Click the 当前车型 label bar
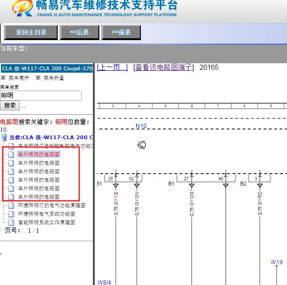Screen dimensions: 287x285 [x=144, y=54]
